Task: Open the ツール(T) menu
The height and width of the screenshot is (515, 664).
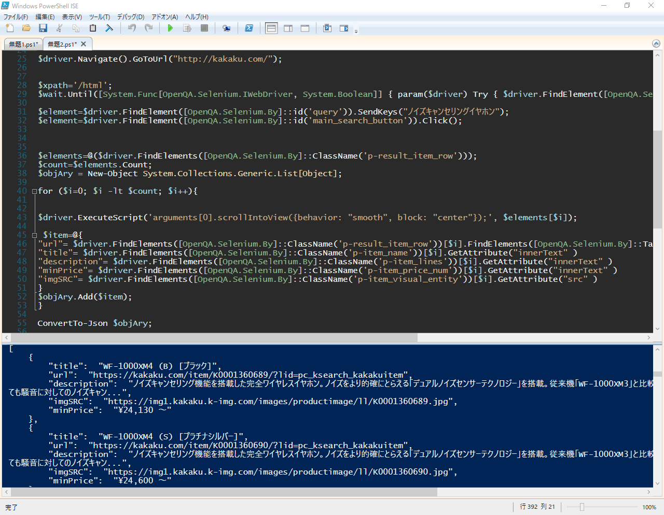Action: (100, 17)
